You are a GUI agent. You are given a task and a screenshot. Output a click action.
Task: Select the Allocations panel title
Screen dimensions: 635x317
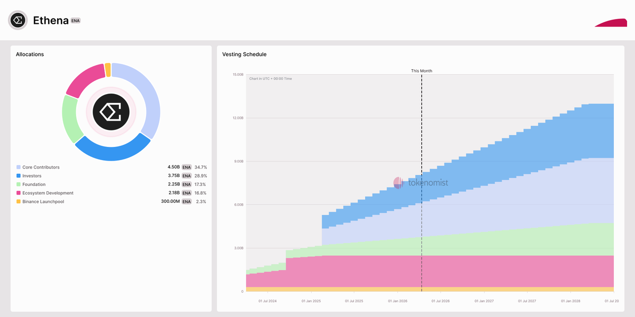tap(30, 54)
